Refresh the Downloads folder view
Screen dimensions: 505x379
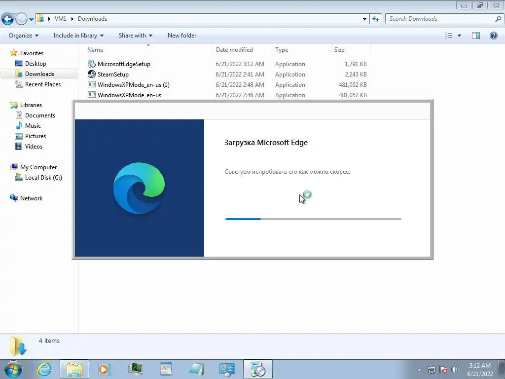click(x=375, y=19)
